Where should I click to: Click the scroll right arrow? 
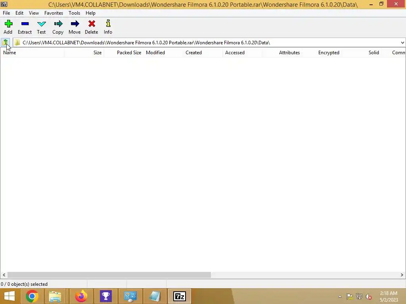(402, 275)
